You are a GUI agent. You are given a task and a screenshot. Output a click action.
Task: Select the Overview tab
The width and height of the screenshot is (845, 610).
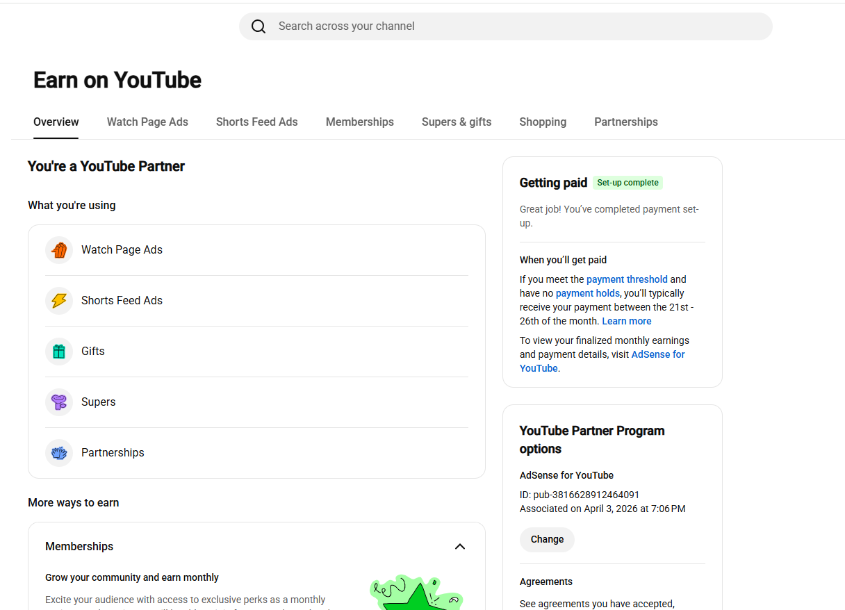tap(56, 122)
